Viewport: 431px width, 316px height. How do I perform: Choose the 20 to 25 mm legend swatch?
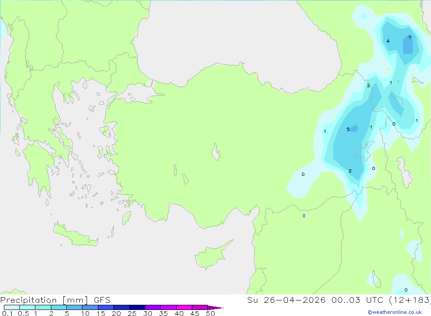[x=121, y=307]
